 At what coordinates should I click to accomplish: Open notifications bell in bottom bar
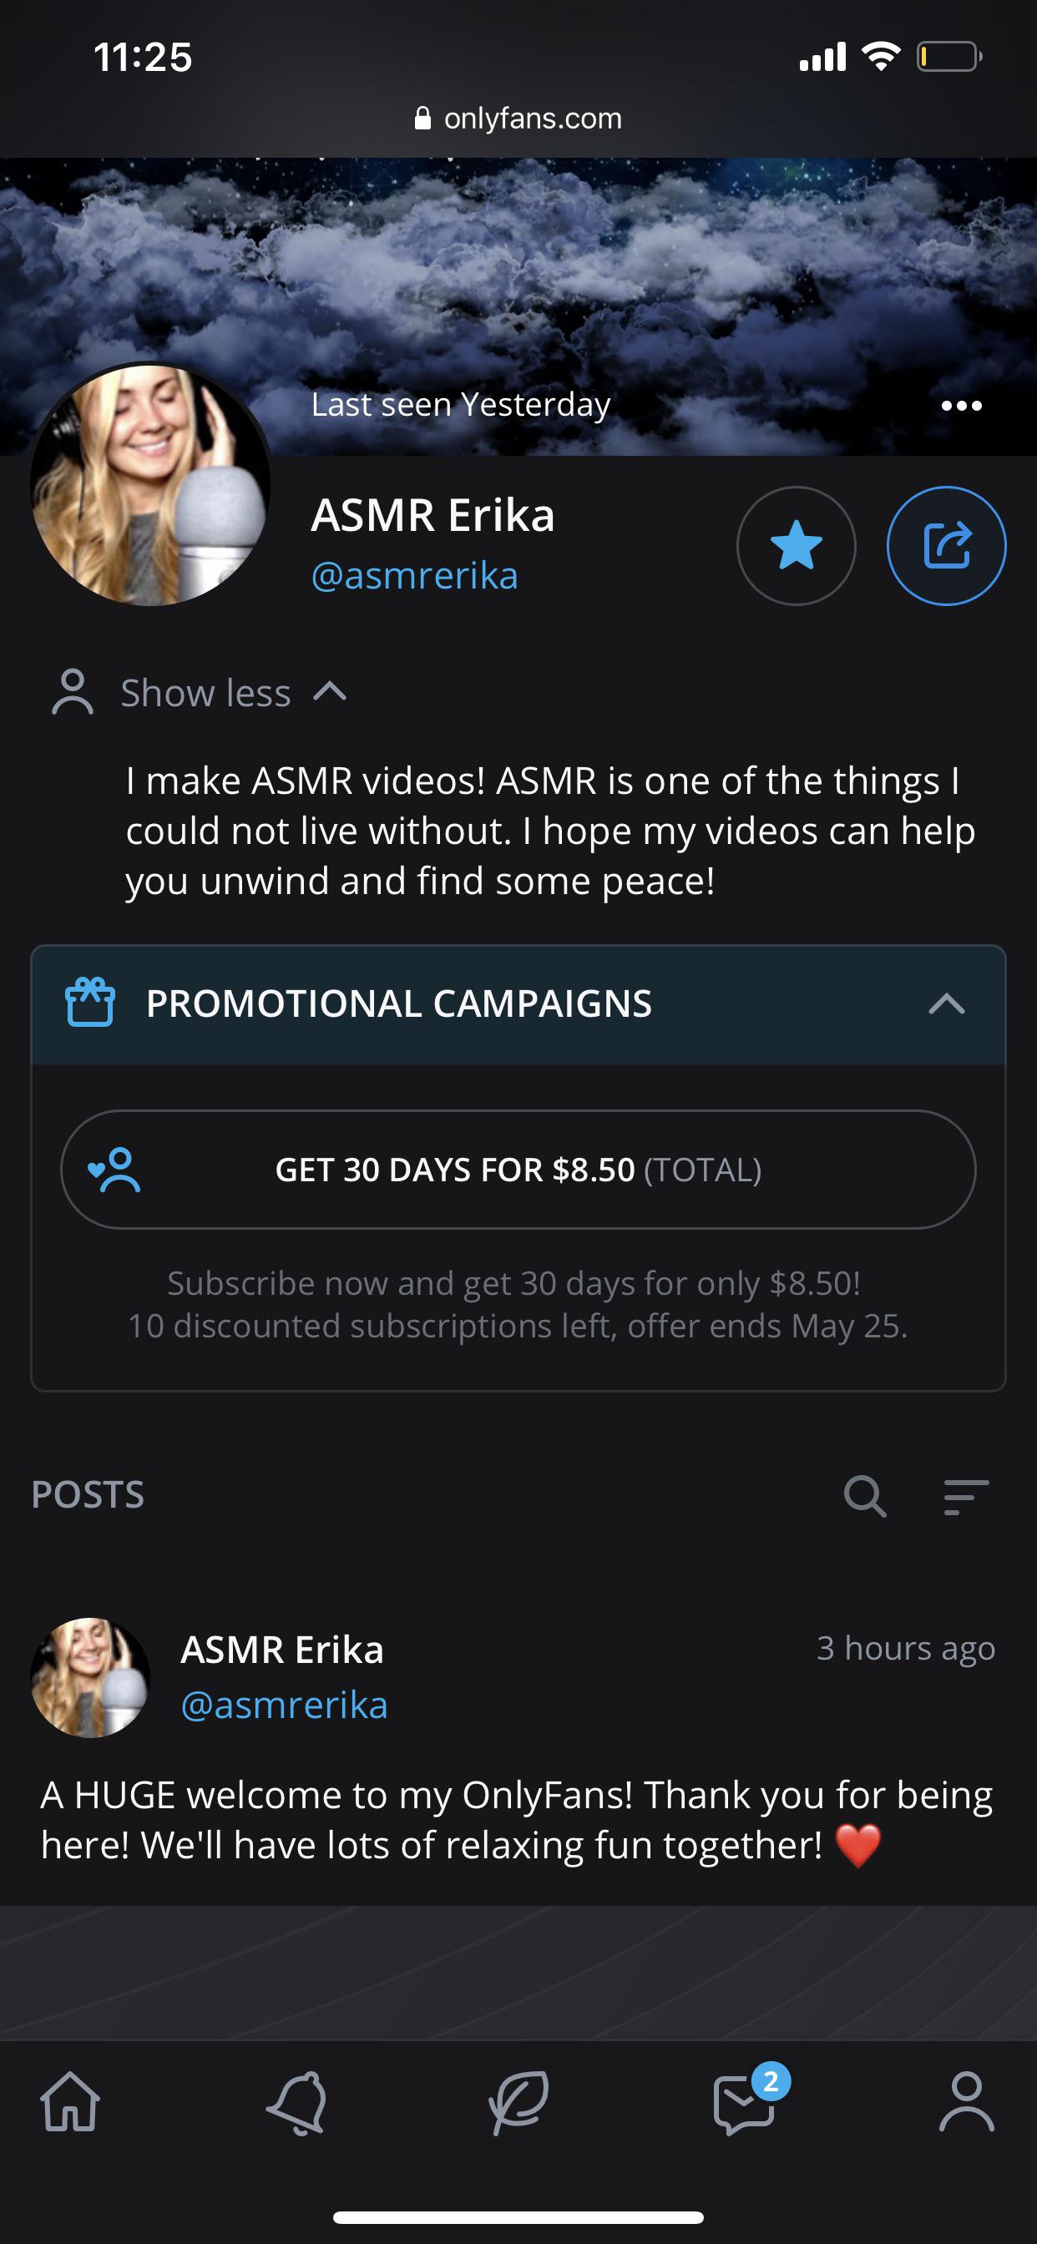click(x=296, y=2103)
